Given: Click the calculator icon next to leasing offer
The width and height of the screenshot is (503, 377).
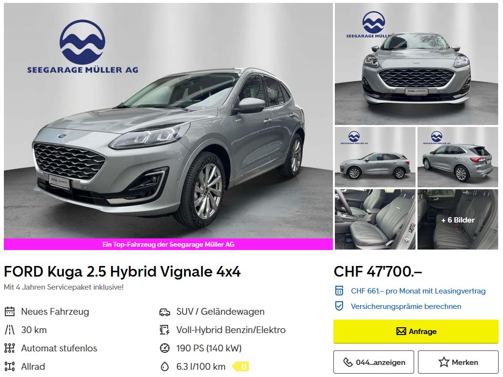Looking at the screenshot, I should [x=339, y=291].
